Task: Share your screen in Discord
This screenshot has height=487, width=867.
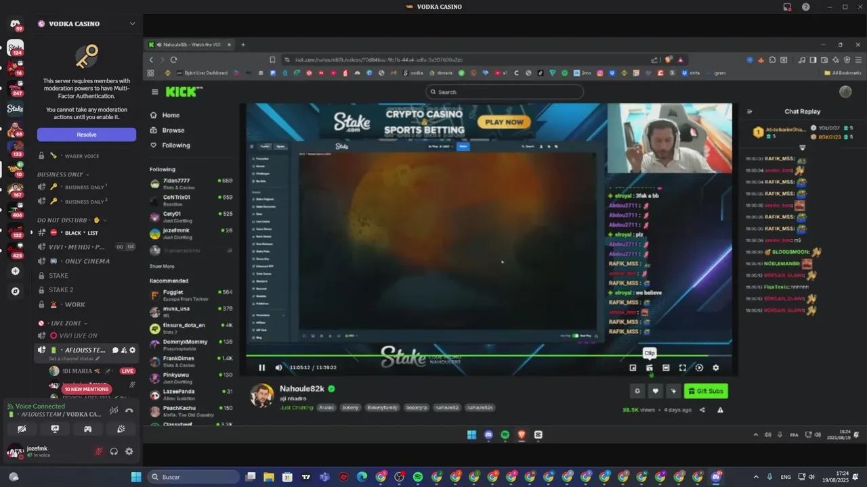Action: point(55,429)
